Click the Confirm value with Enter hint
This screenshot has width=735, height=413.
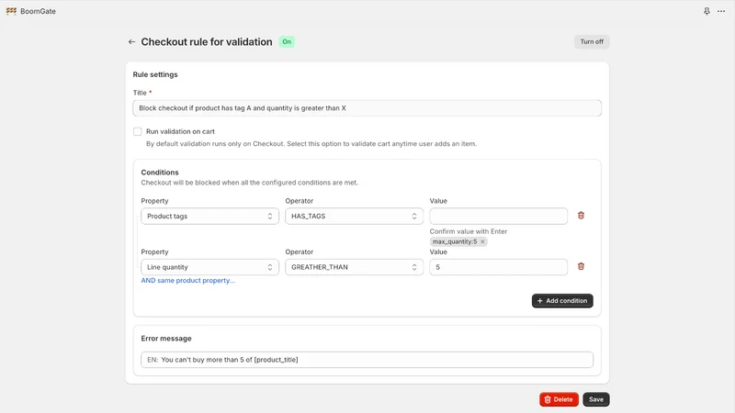pyautogui.click(x=469, y=231)
